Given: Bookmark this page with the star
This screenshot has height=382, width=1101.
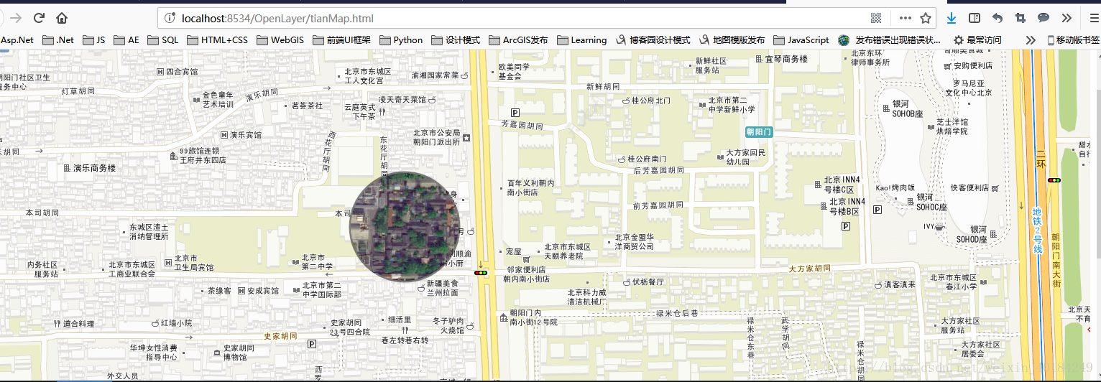Looking at the screenshot, I should 925,18.
